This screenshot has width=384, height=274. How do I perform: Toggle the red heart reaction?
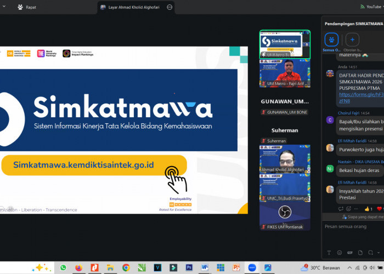[x=380, y=209]
